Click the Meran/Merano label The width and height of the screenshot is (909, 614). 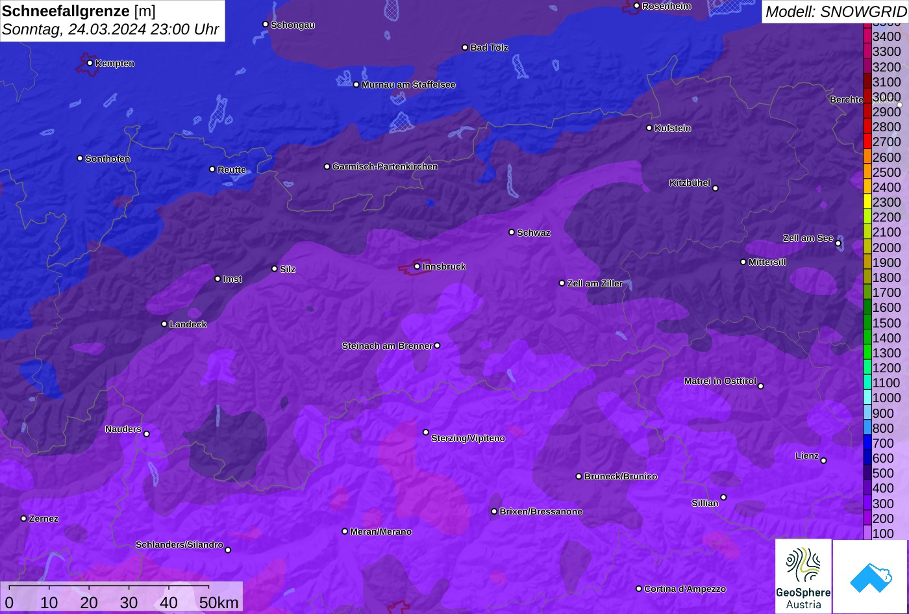click(381, 531)
